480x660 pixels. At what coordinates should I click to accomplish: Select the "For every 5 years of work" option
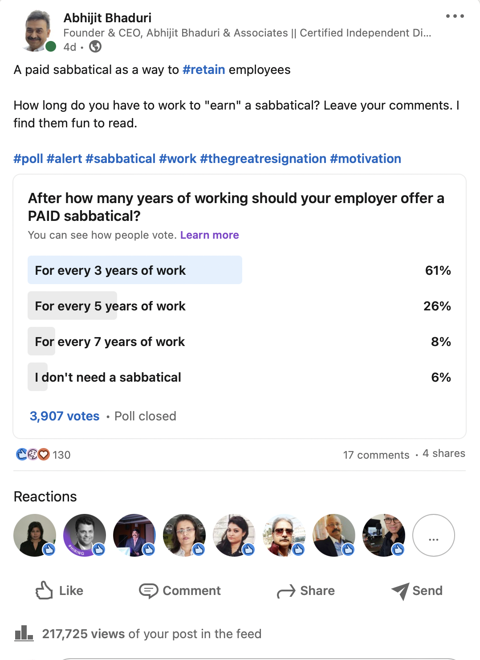point(110,306)
